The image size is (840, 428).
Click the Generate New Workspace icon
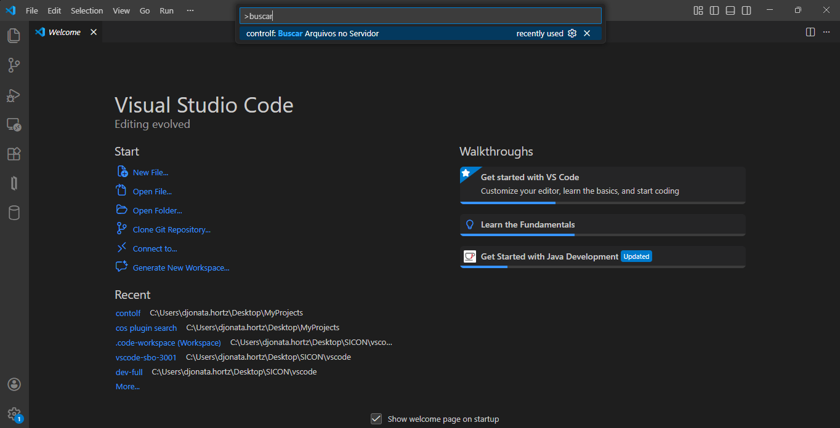click(121, 267)
